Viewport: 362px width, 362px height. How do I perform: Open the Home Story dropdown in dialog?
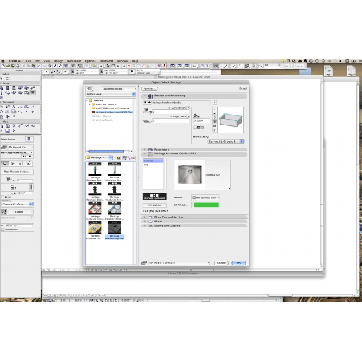coord(226,141)
